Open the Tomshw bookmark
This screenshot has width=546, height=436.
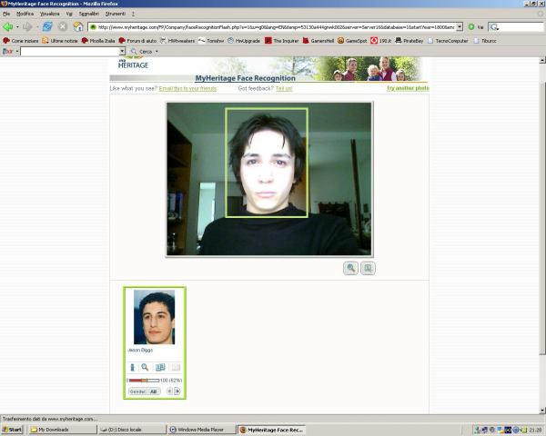[x=211, y=41]
